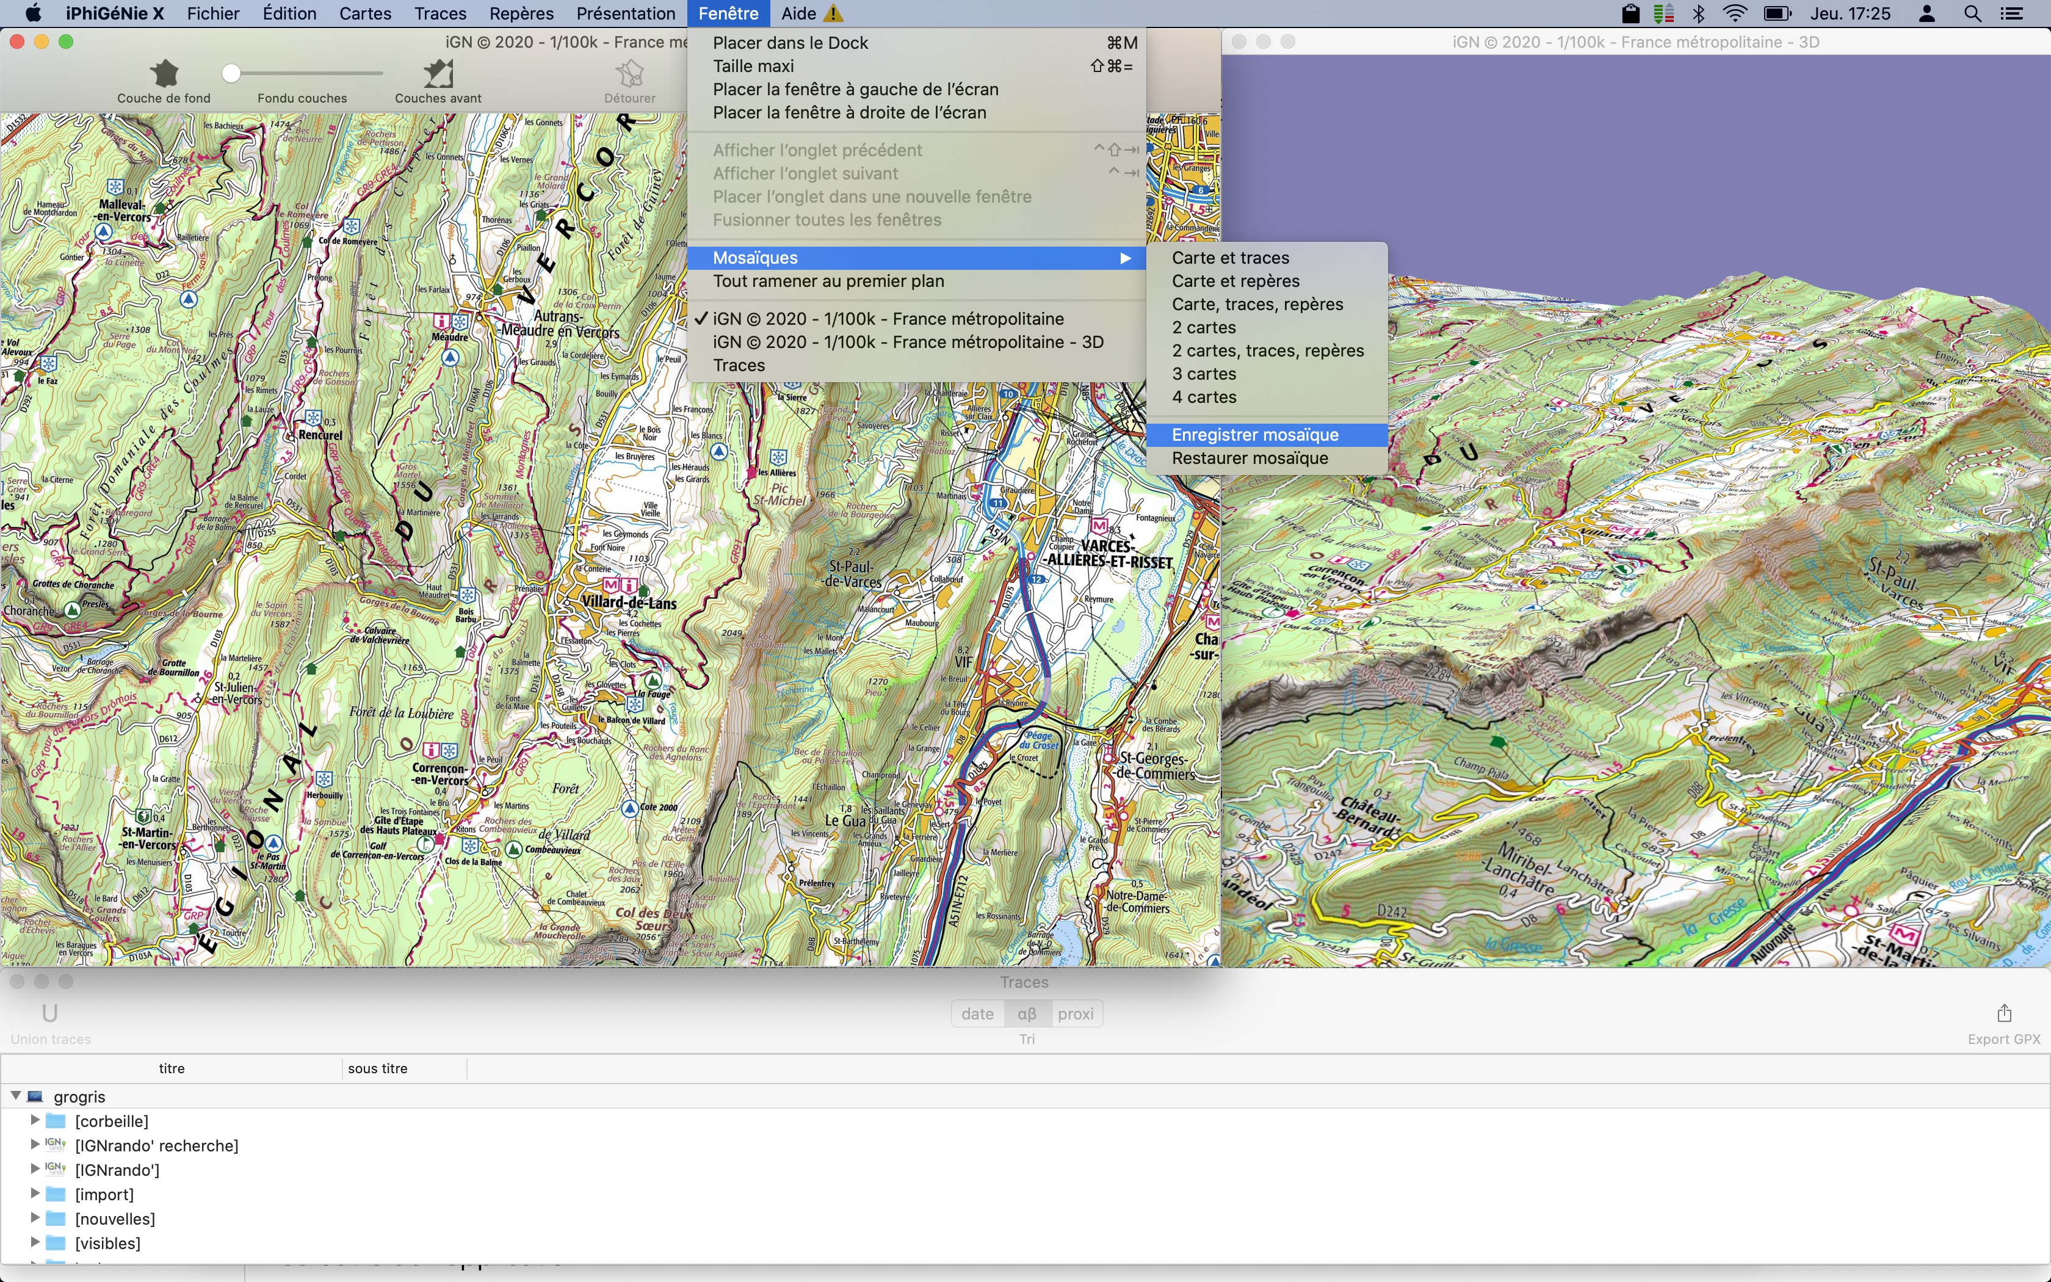
Task: Adjust the Fondu couches slider
Action: click(231, 74)
